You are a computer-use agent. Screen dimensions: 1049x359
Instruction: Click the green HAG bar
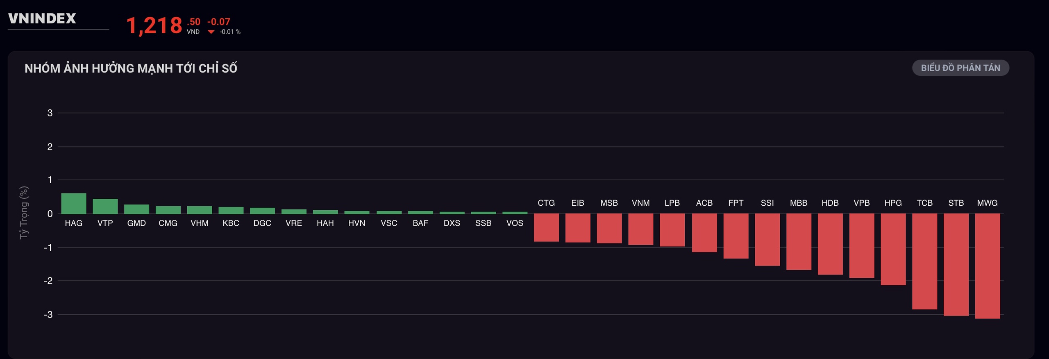coord(74,204)
